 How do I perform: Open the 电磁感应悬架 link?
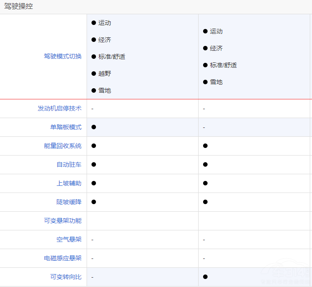pyautogui.click(x=62, y=258)
